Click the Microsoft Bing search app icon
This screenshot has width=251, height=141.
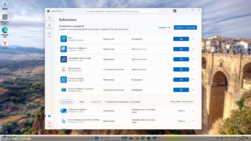click(x=64, y=121)
